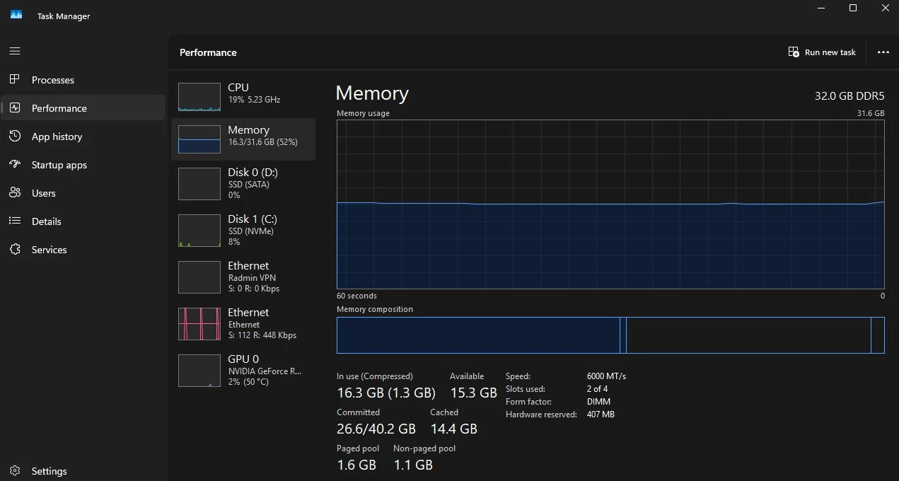Select the Disk 1 (C:) thumbnail
The width and height of the screenshot is (899, 481).
199,230
